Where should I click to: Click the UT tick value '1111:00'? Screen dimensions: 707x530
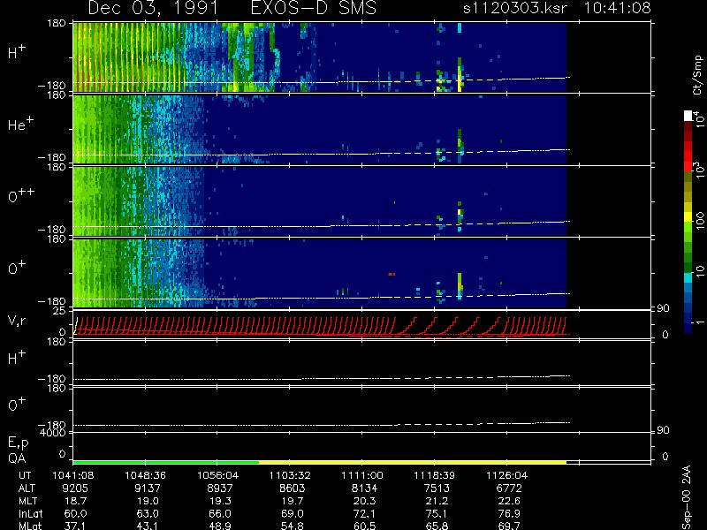click(x=362, y=475)
